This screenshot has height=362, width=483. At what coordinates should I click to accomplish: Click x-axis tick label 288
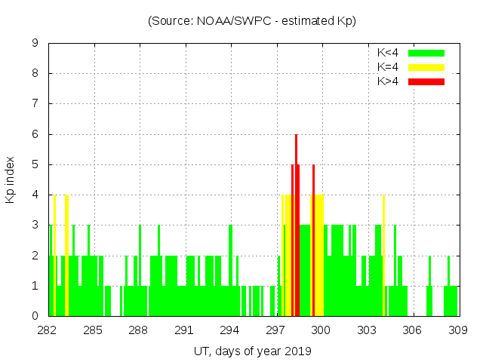point(138,330)
